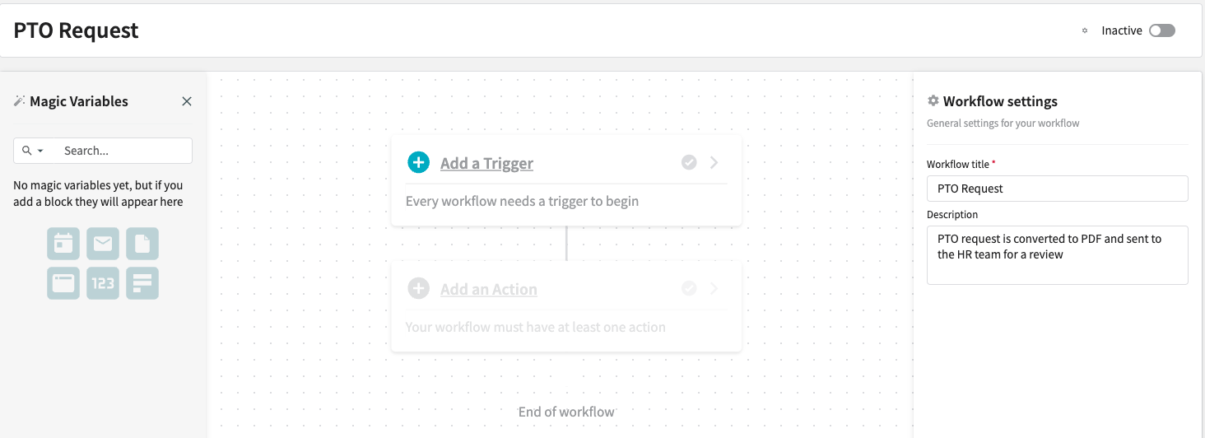
Task: Expand the Add a Trigger chevron
Action: tap(714, 162)
